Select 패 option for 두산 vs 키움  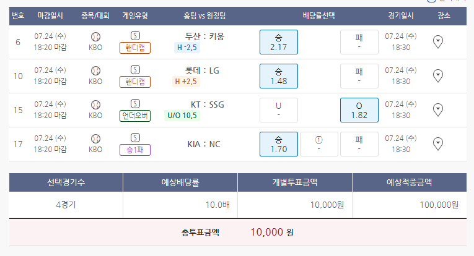coord(359,42)
